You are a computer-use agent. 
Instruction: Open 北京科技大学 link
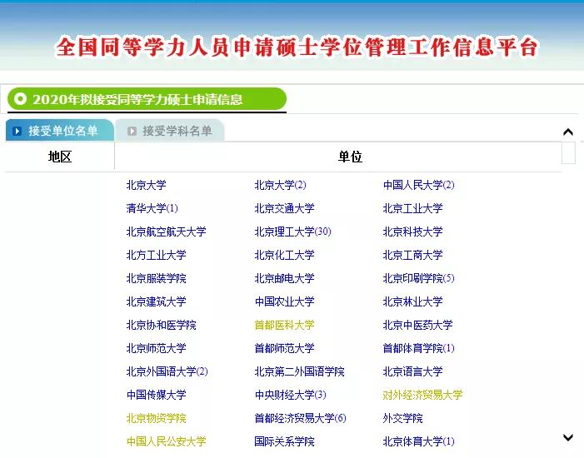pyautogui.click(x=412, y=231)
